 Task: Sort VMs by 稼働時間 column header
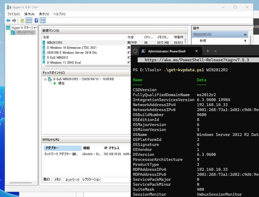pos(179,37)
